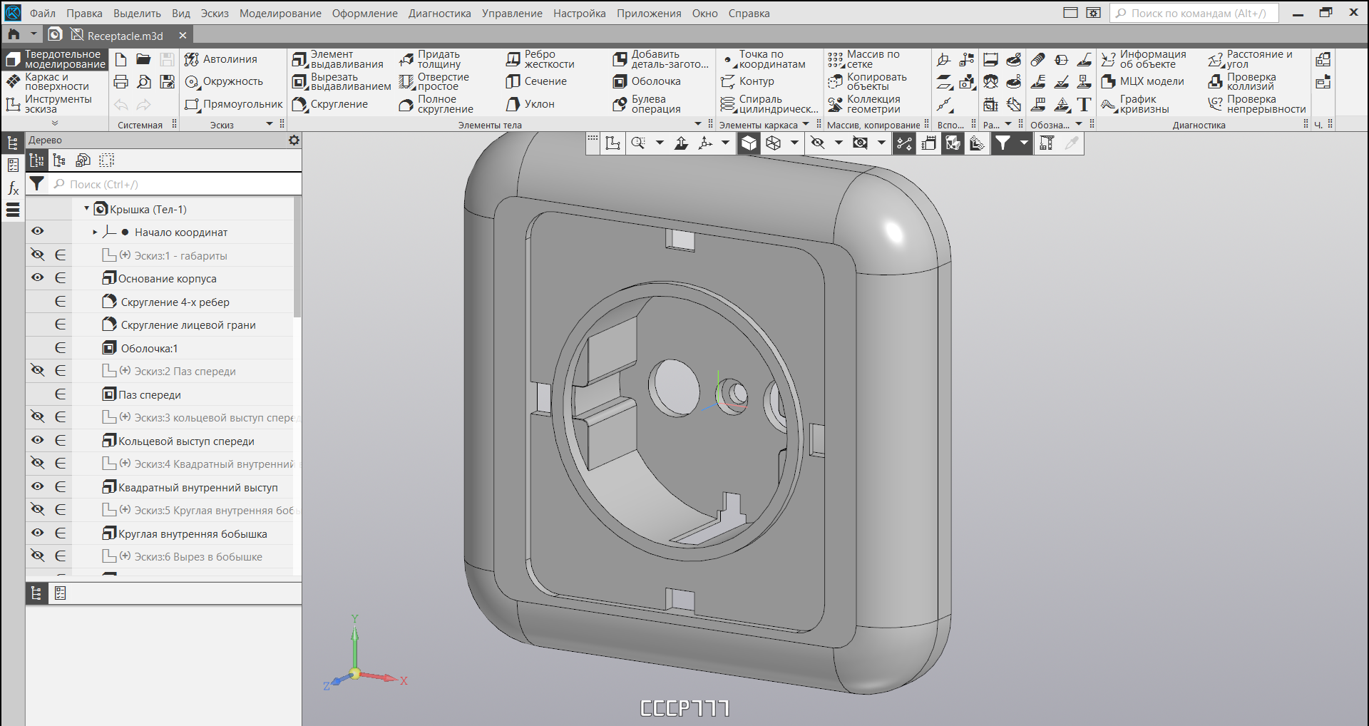The width and height of the screenshot is (1369, 726).
Task: Select the Autoline sketch tool
Action: pos(221,59)
